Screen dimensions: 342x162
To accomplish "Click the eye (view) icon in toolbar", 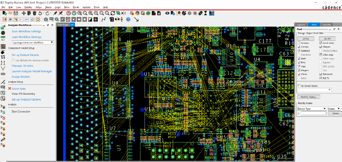I will pyautogui.click(x=167, y=13).
